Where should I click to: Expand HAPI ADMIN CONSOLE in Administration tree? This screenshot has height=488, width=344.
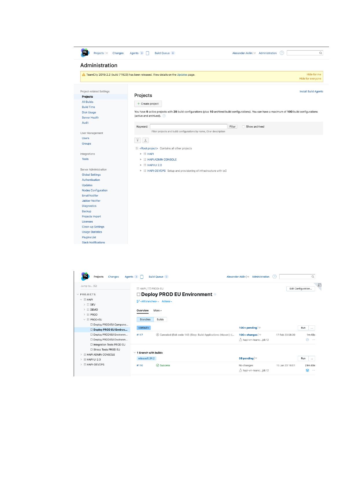pyautogui.click(x=141, y=159)
